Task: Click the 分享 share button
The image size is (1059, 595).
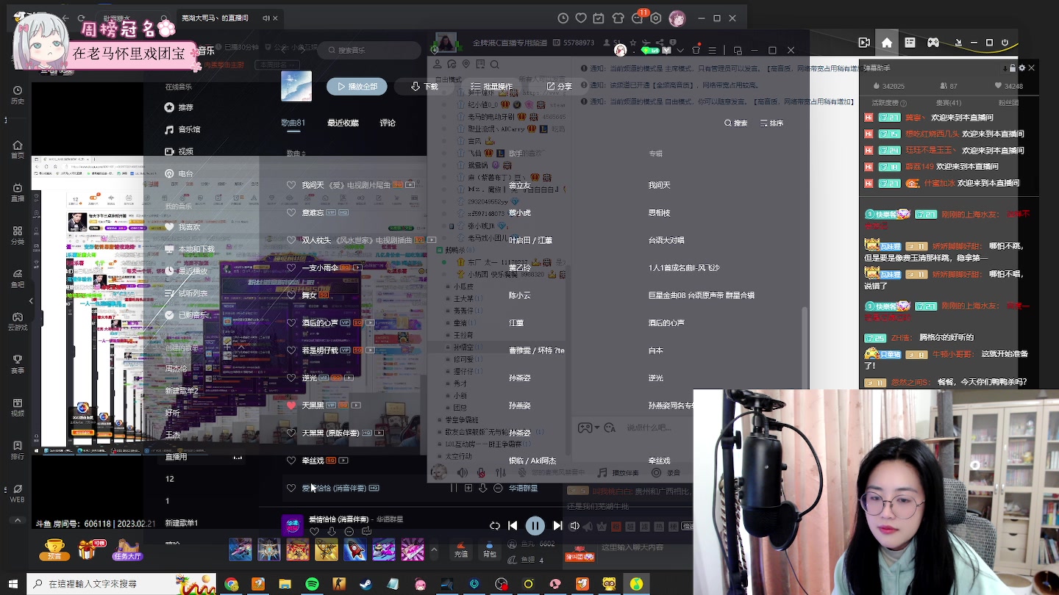Action: 559,86
